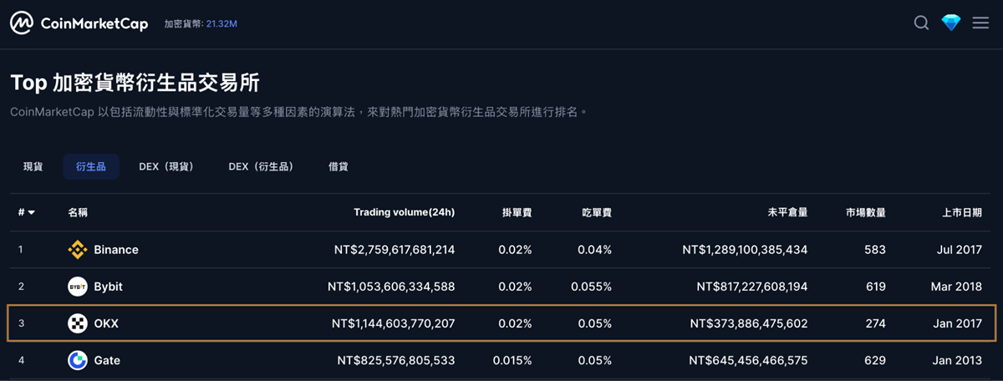Sort by 市場數量 column header
Viewport: 1003px width, 381px height.
click(x=865, y=213)
